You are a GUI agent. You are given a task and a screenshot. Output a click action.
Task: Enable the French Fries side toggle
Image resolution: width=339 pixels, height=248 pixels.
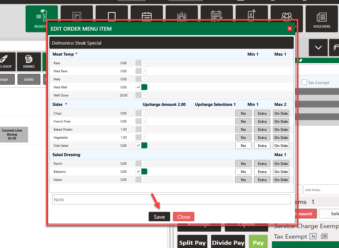point(141,121)
